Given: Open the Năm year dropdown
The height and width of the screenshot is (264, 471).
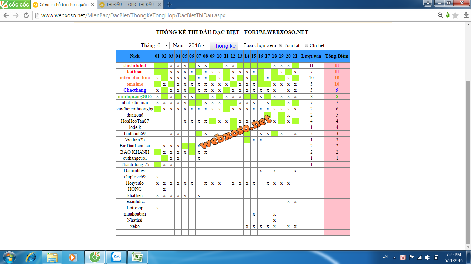Looking at the screenshot, I should [x=197, y=45].
